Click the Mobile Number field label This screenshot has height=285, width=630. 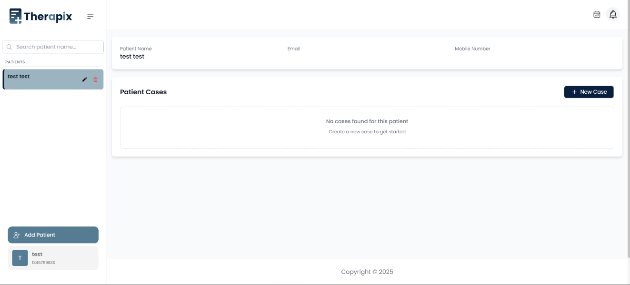click(472, 49)
